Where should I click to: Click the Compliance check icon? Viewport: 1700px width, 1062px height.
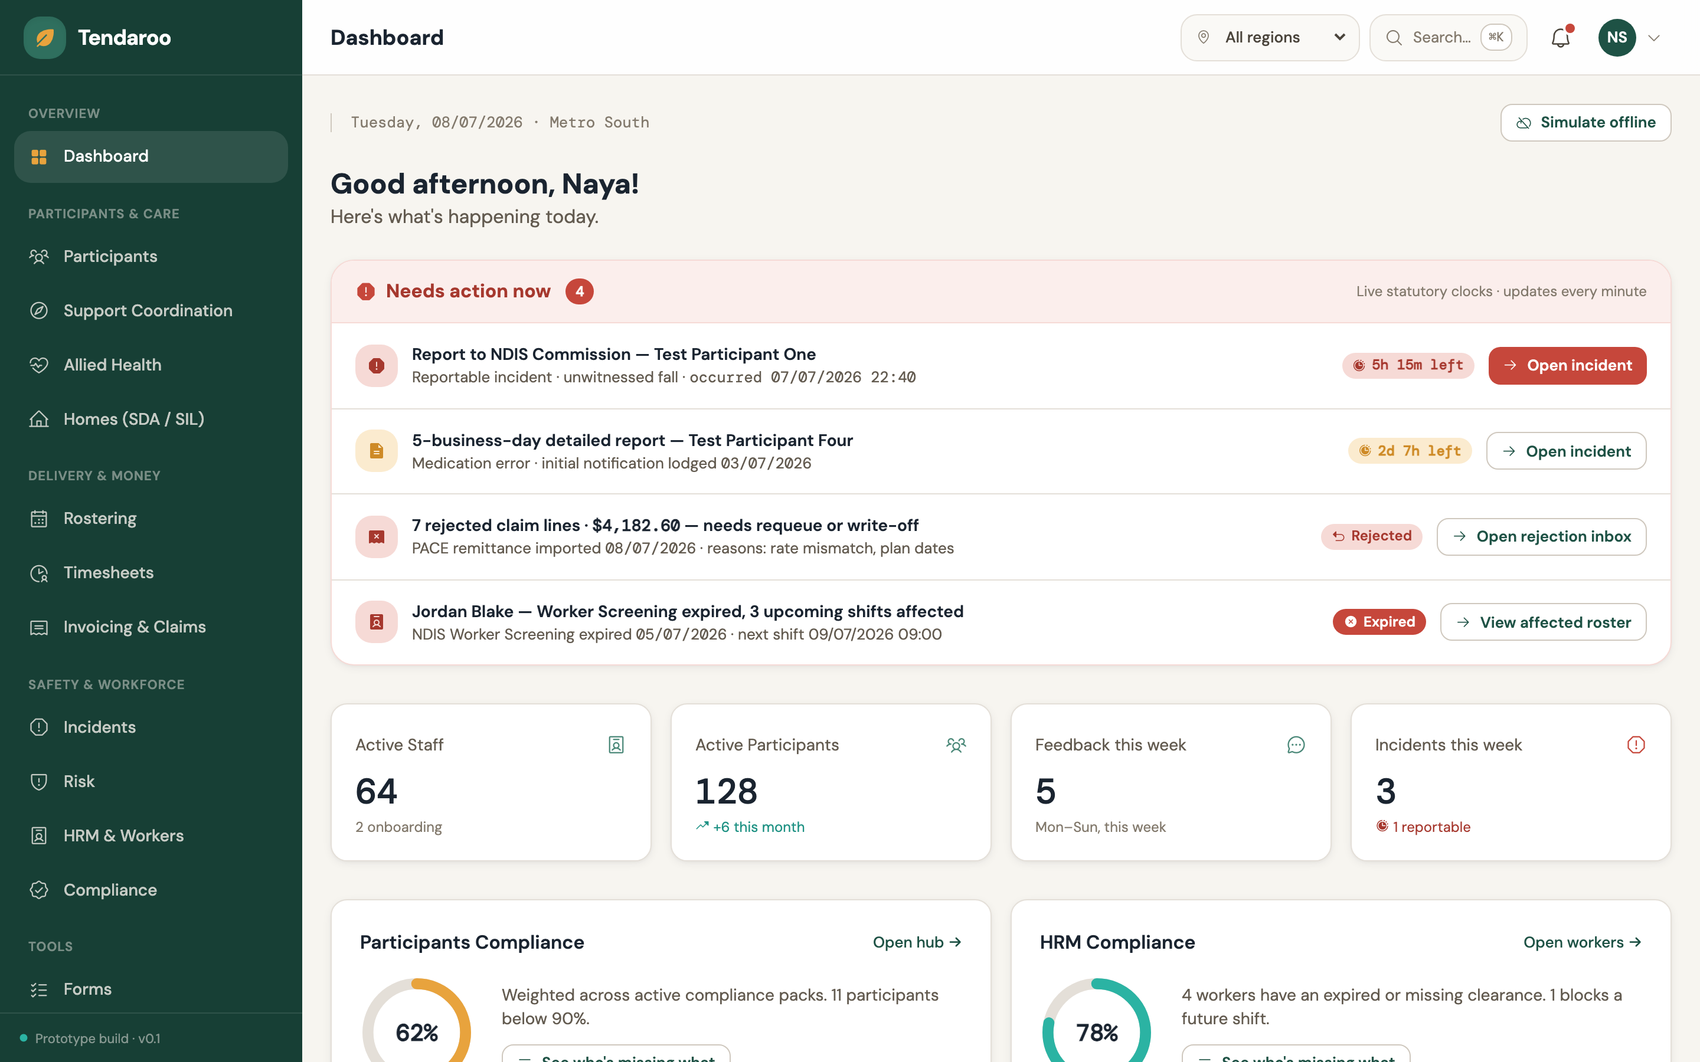40,890
